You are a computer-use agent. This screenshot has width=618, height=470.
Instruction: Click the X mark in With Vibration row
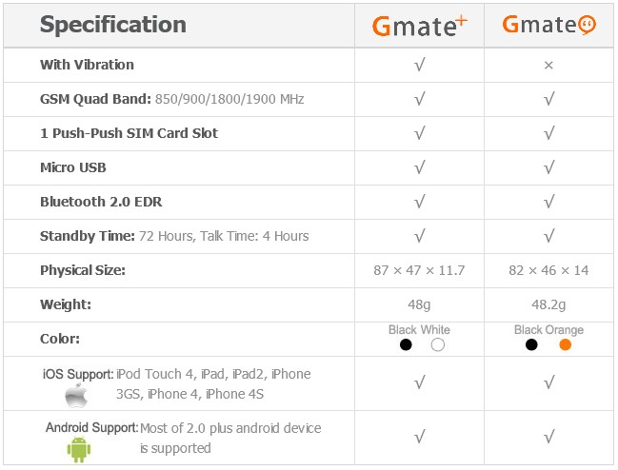click(x=548, y=66)
